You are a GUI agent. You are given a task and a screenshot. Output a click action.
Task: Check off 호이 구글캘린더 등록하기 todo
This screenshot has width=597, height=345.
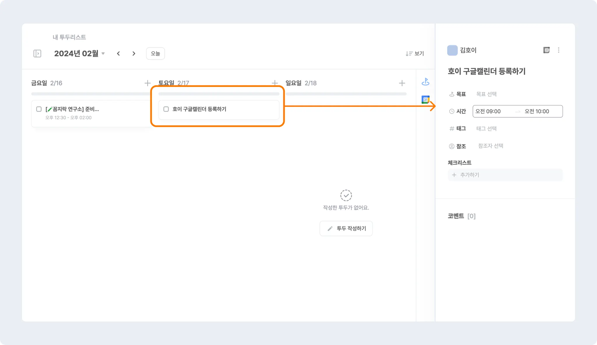[x=166, y=109]
